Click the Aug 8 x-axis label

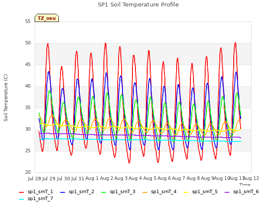pos(193,178)
